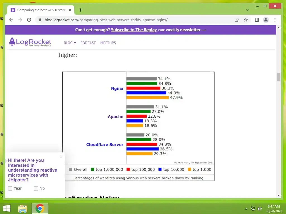
Task: Click the LogRocket logo
Action: point(30,42)
